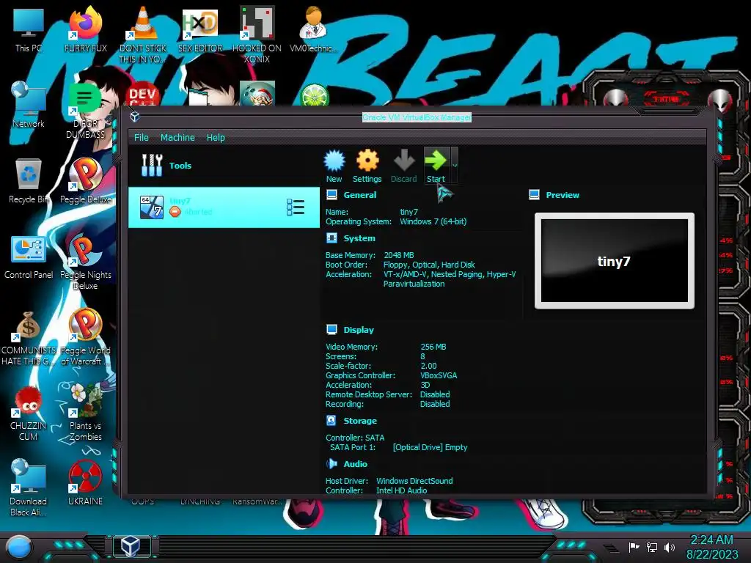
Task: Click the New machine toolbar icon
Action: tap(334, 166)
